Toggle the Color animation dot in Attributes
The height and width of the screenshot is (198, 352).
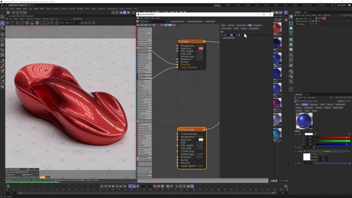pos(296,134)
